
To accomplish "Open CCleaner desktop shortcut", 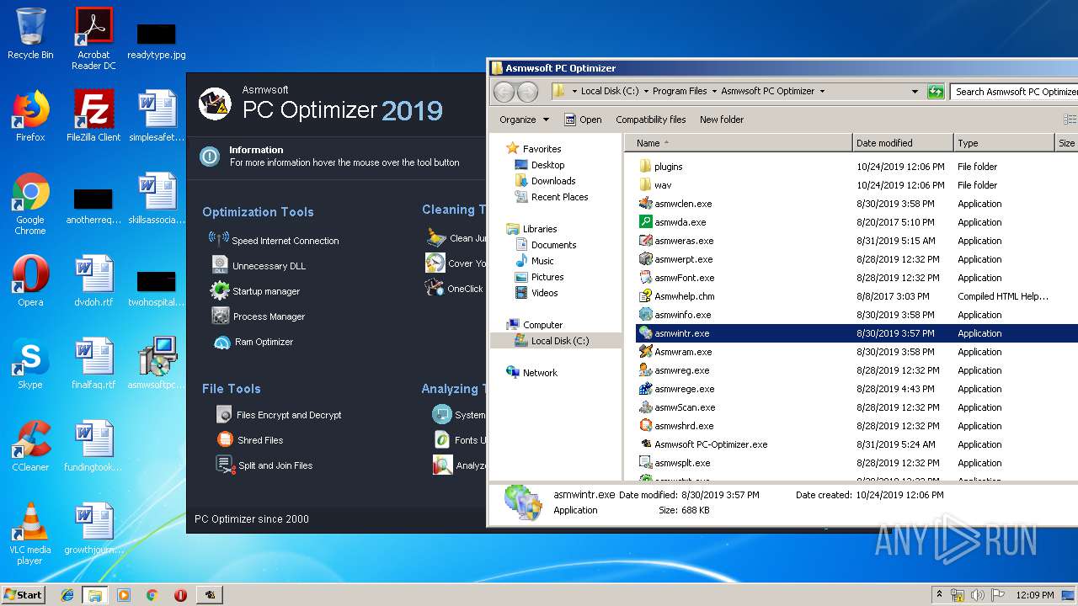I will 30,446.
